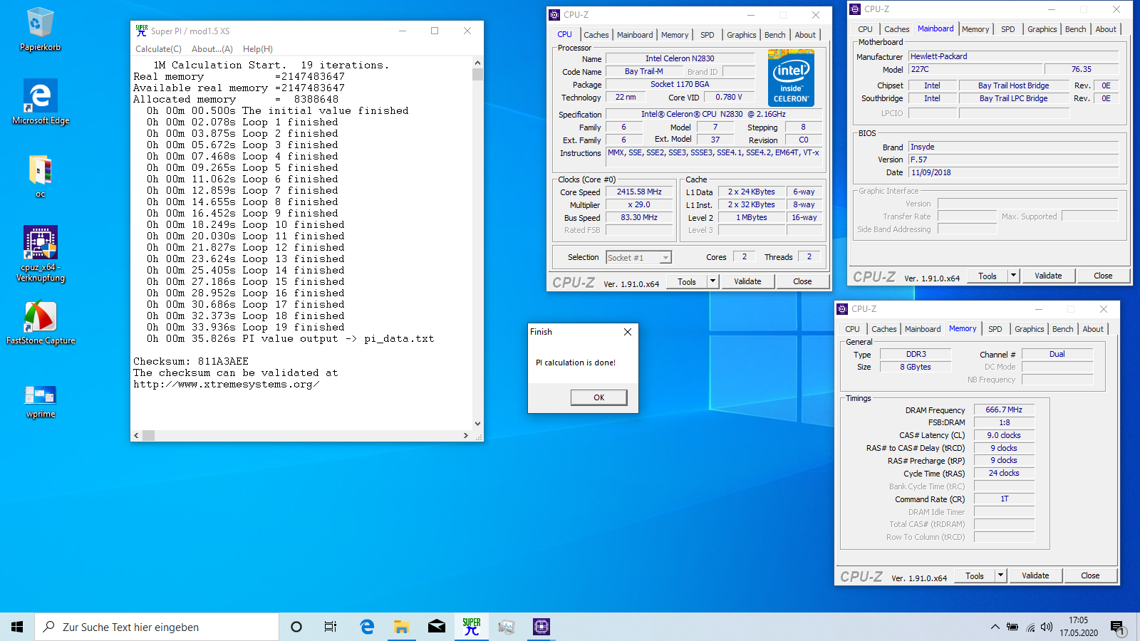The width and height of the screenshot is (1140, 641).
Task: Select the wprime desktop icon
Action: click(x=40, y=402)
